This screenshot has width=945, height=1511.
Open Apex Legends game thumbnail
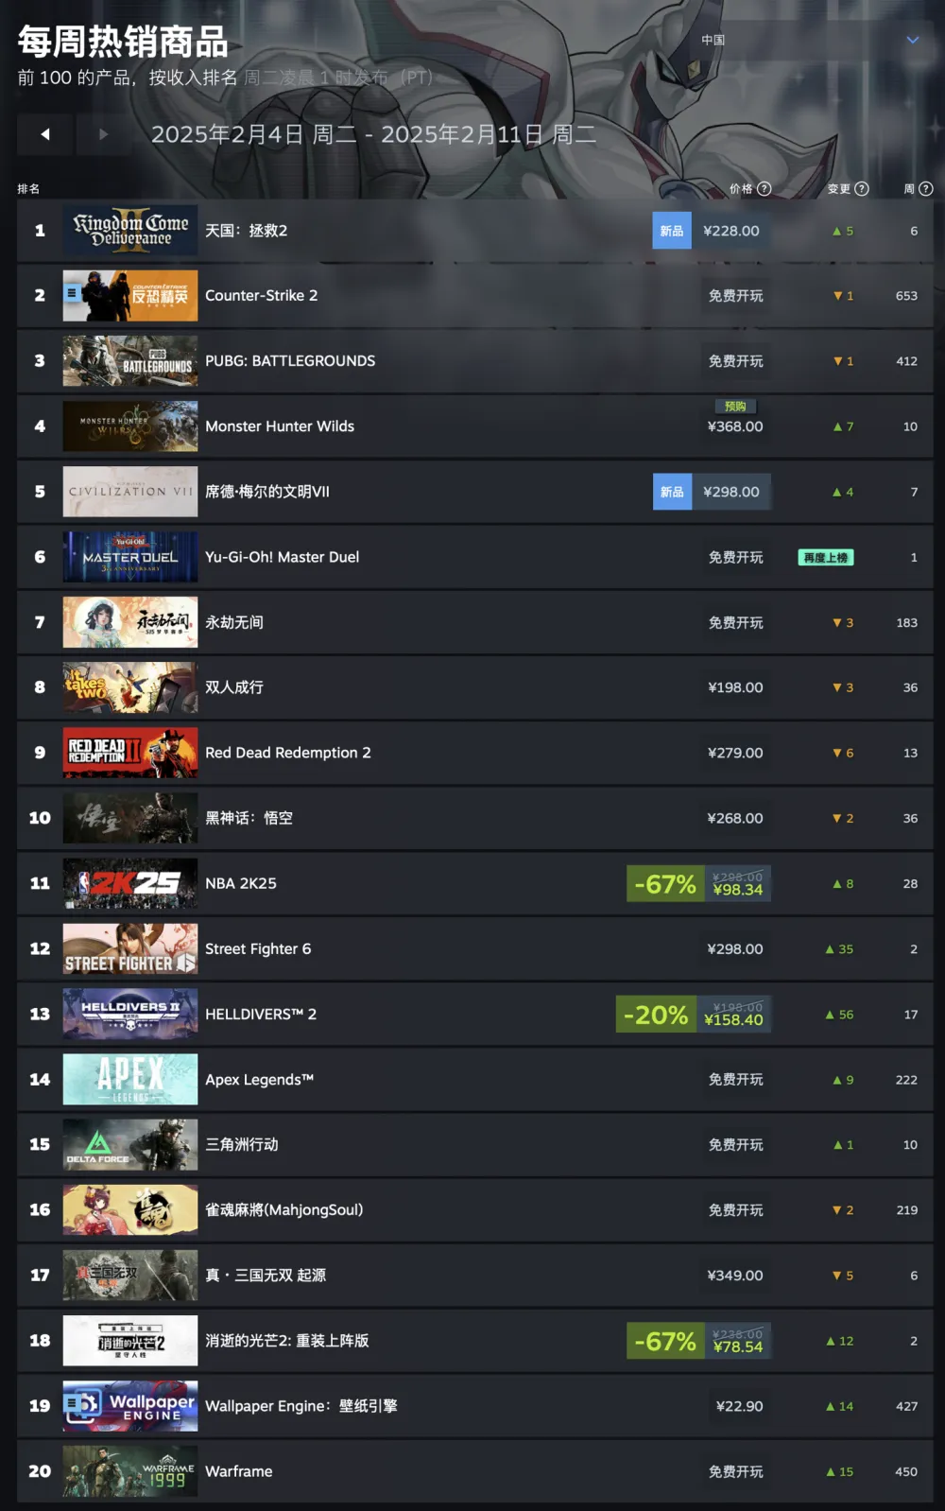[x=130, y=1080]
